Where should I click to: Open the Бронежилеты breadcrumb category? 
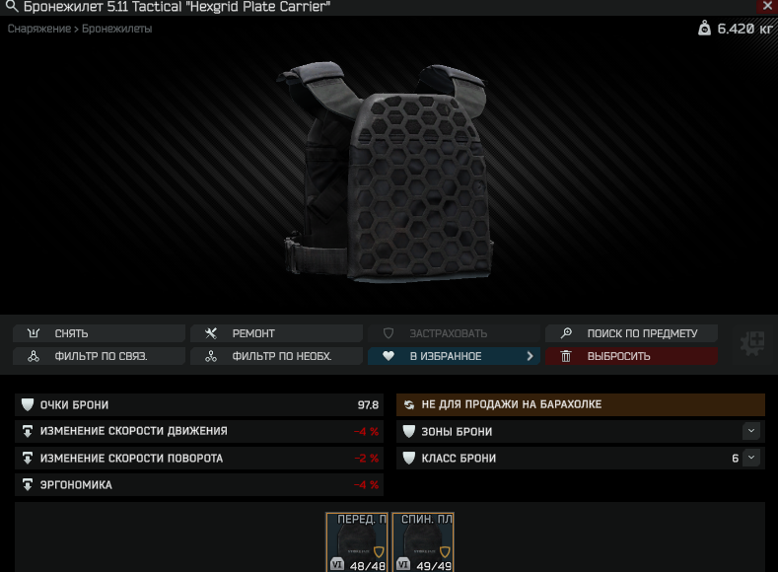pos(116,29)
